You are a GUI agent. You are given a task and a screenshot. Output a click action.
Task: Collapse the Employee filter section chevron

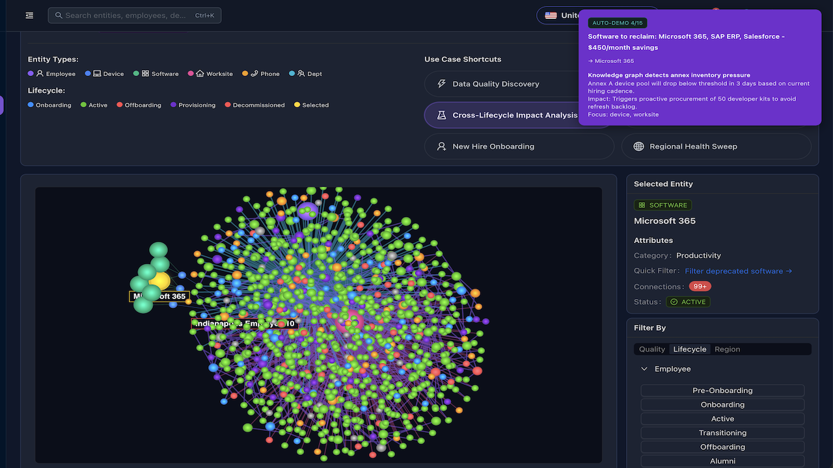coord(644,369)
